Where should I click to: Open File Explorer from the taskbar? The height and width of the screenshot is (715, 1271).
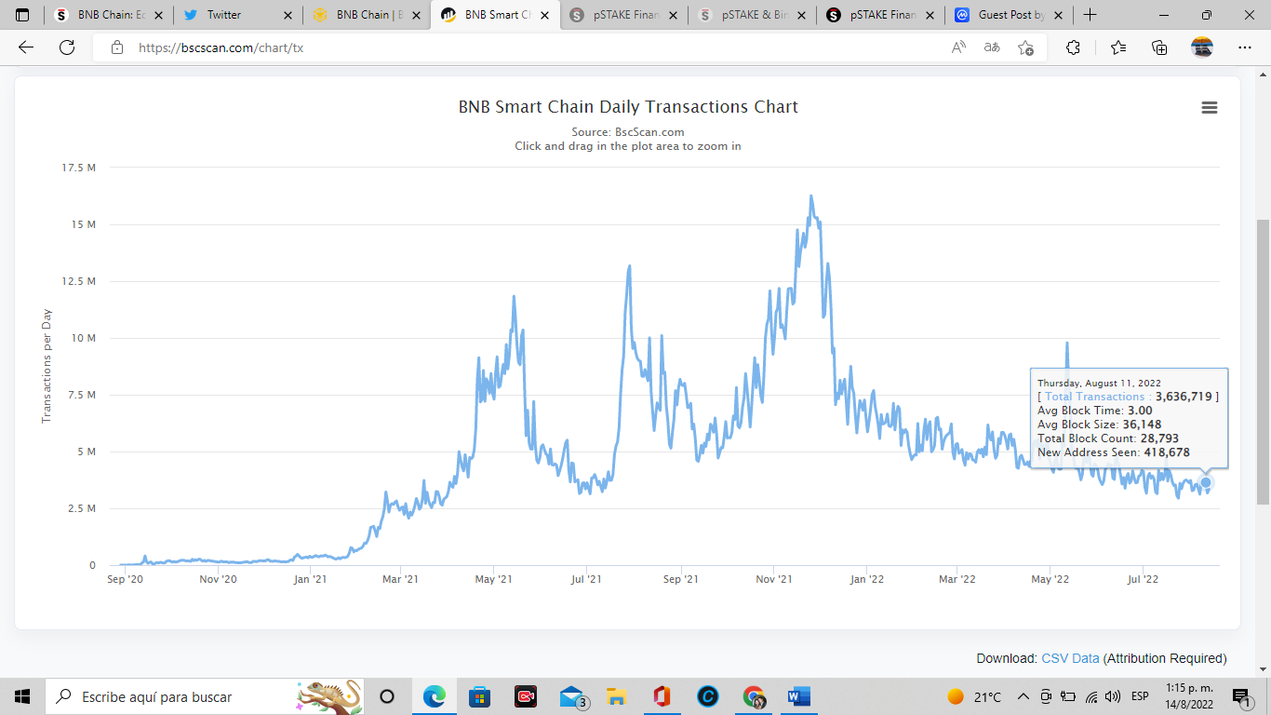[x=616, y=696]
